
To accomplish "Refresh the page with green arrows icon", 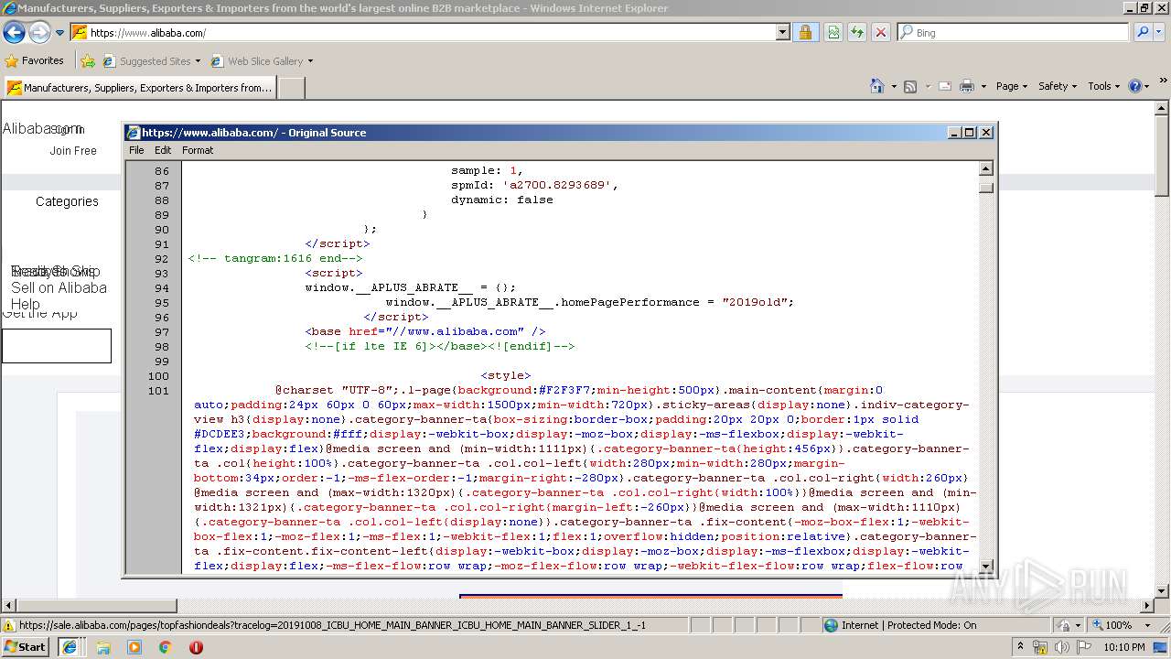I will click(x=857, y=33).
